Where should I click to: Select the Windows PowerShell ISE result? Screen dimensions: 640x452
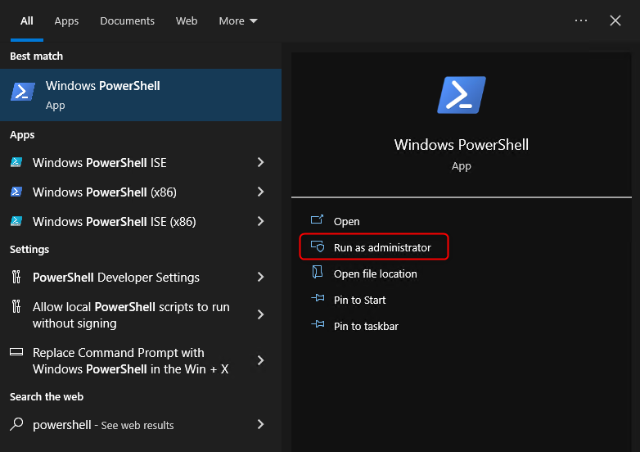(x=141, y=162)
